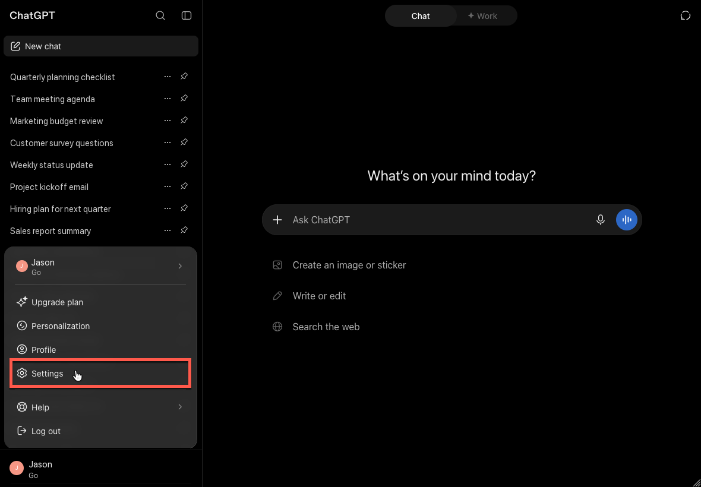Pin the Project kickoff email chat

[184, 186]
